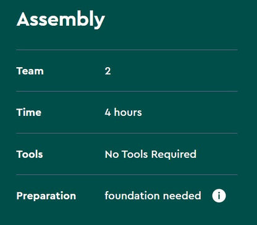This screenshot has width=257, height=225.
Task: Select the Team row label
Action: (x=30, y=71)
